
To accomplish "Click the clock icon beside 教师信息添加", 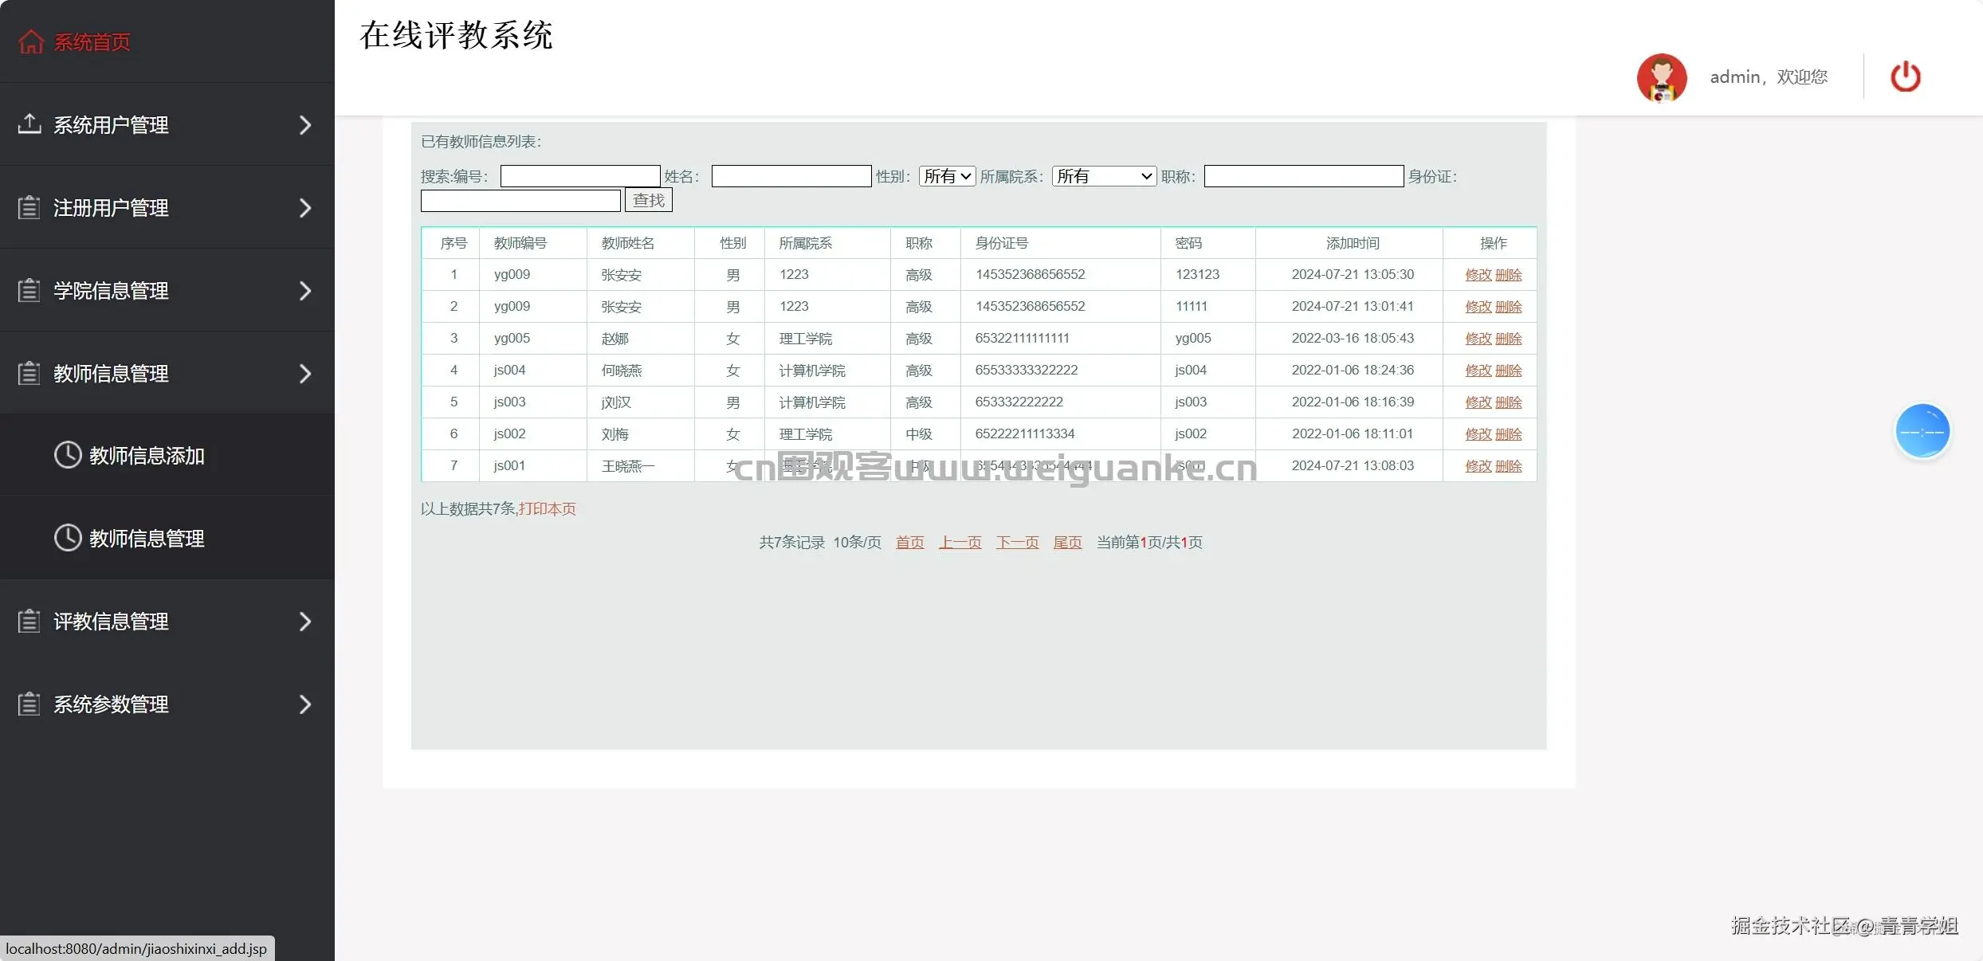I will (x=68, y=455).
